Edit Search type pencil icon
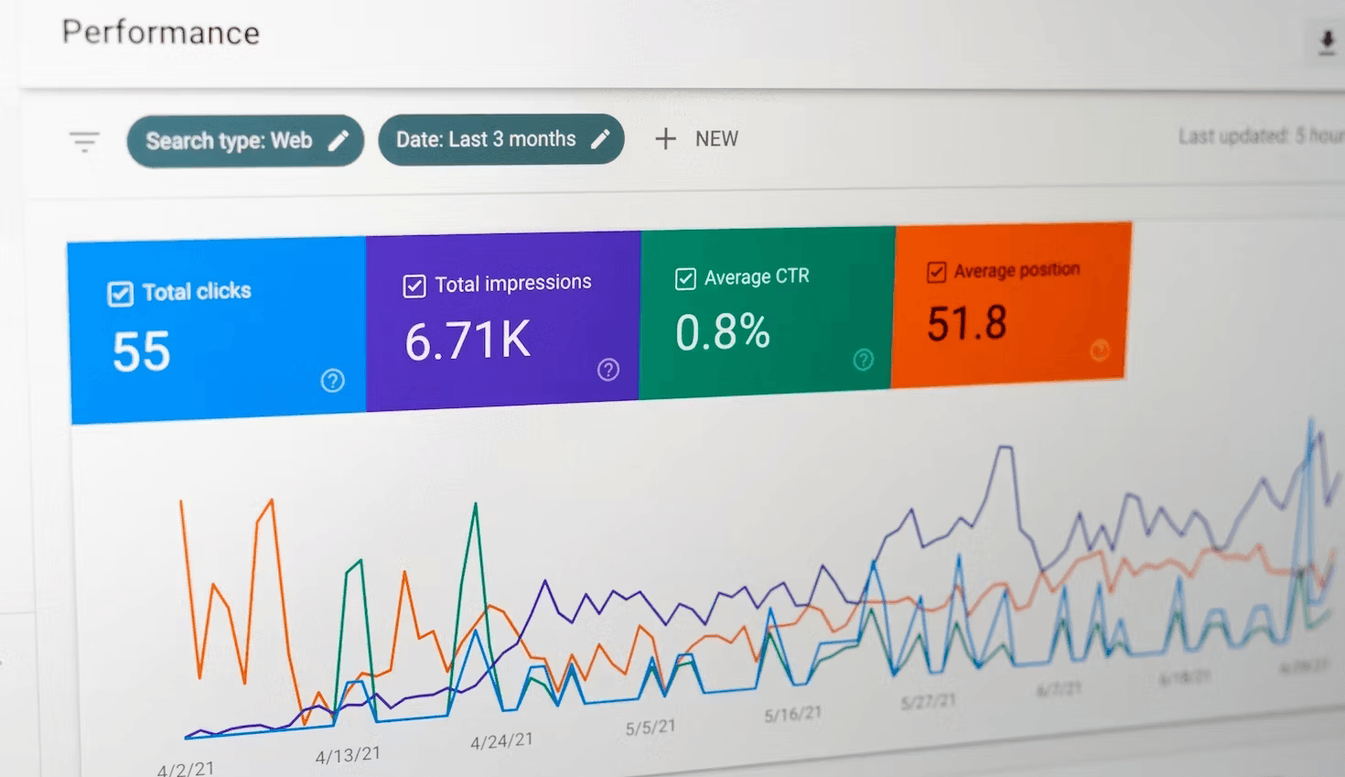 (339, 140)
